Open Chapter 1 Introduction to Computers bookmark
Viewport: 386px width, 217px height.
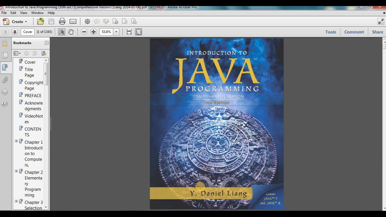(x=33, y=153)
